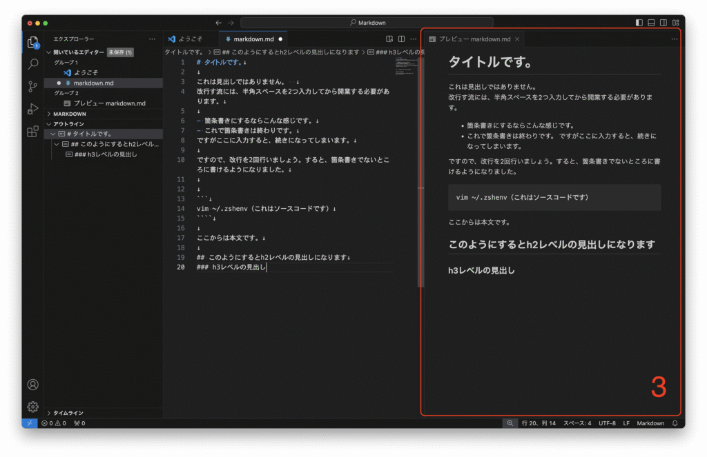Change language mode Markdown in status bar
The image size is (707, 457).
click(x=650, y=423)
